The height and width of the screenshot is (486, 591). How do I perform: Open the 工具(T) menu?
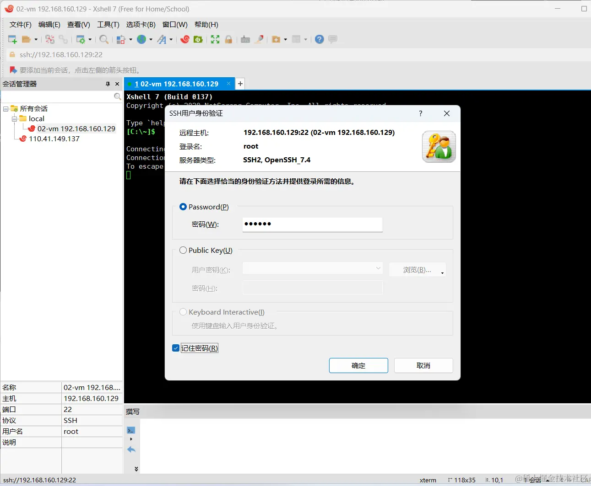tap(108, 25)
